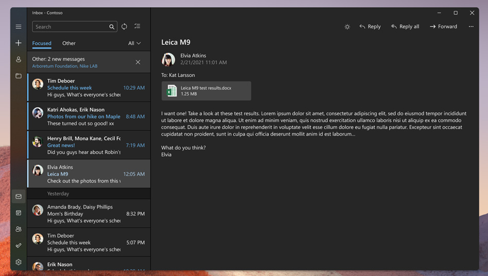Open To Do checkmark icon
This screenshot has width=488, height=276.
[x=19, y=246]
